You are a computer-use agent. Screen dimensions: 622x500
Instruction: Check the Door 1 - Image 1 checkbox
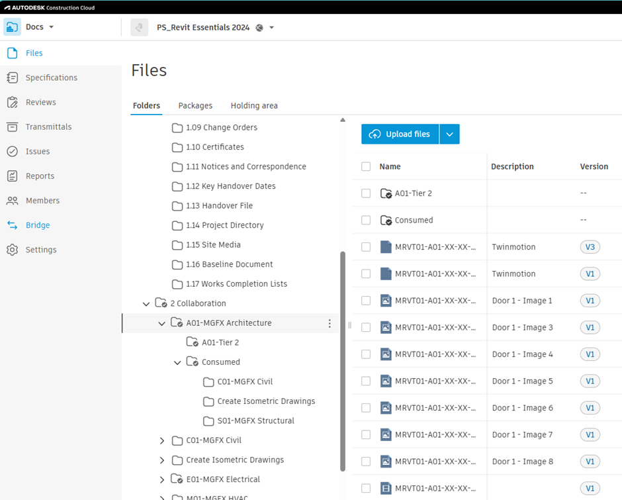[x=366, y=301]
